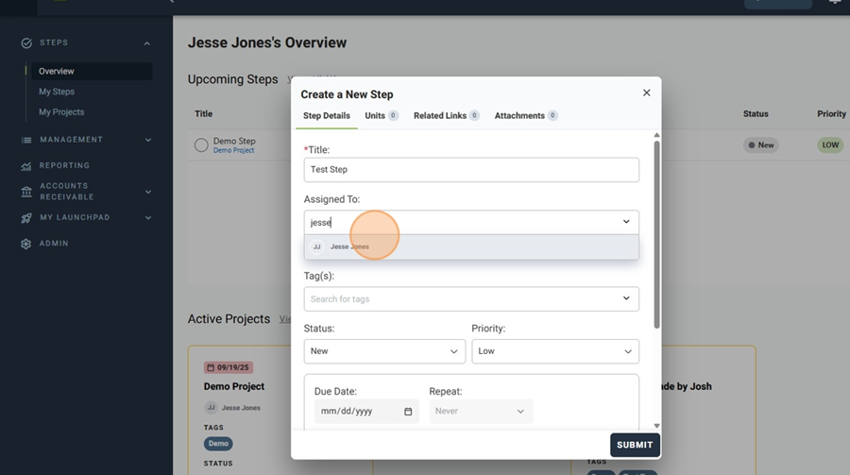The height and width of the screenshot is (475, 850).
Task: Switch to the Attachments tab
Action: pos(526,115)
